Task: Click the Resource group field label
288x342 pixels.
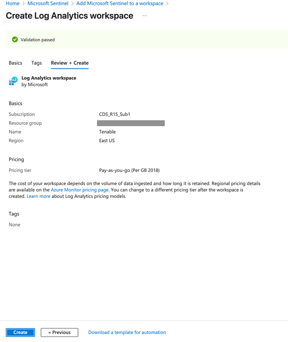Action: point(25,123)
